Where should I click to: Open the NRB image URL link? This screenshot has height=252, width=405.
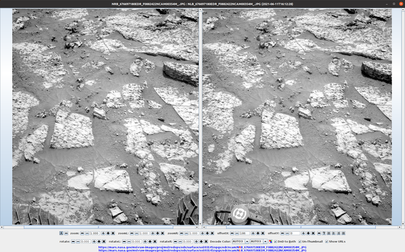click(x=202, y=247)
